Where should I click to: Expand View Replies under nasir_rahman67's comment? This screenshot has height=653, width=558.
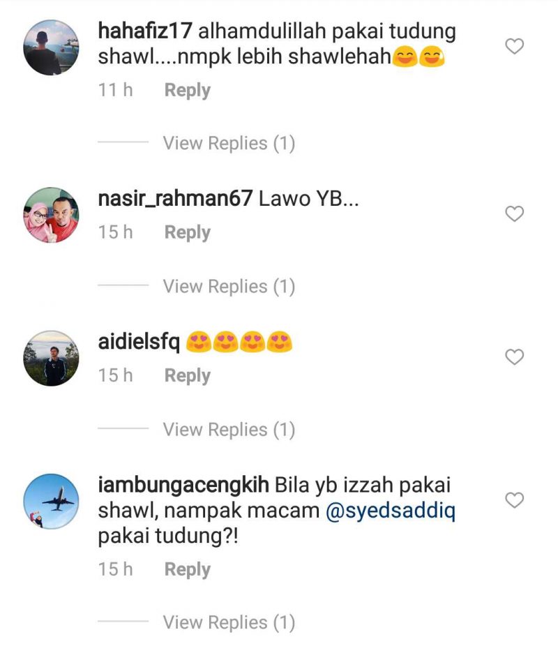(x=229, y=287)
